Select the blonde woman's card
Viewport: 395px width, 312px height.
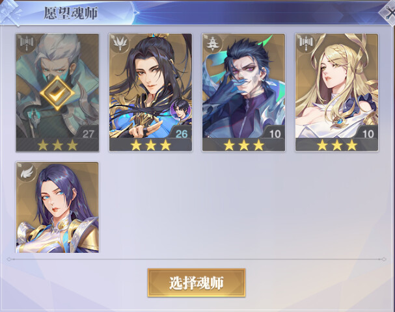pos(337,92)
